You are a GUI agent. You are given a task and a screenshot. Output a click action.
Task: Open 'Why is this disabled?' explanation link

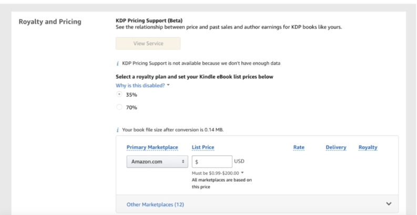click(139, 85)
